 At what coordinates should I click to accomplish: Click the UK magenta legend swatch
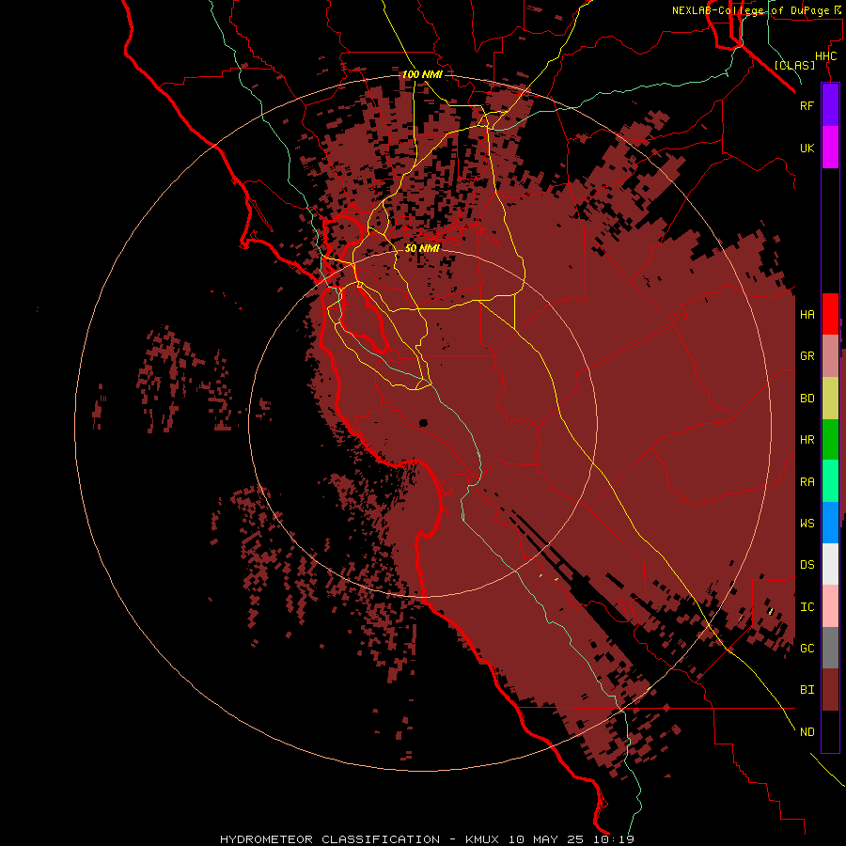coord(830,148)
